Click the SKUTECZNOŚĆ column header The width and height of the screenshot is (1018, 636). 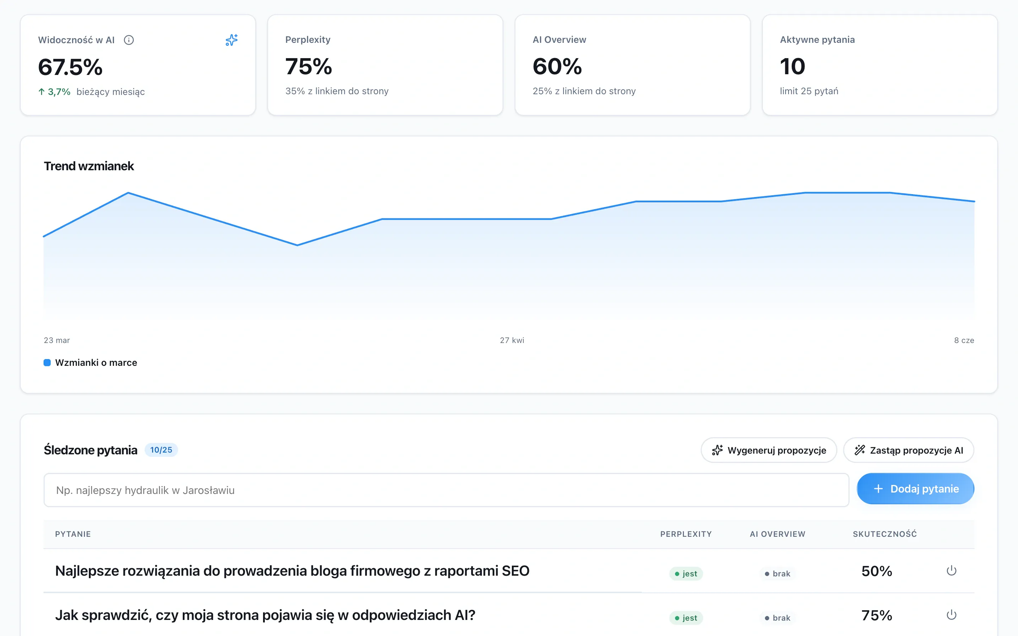click(885, 534)
